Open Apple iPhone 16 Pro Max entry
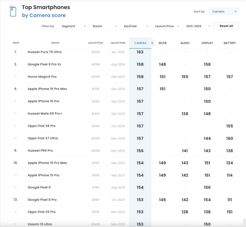The width and height of the screenshot is (246, 227). tap(47, 89)
